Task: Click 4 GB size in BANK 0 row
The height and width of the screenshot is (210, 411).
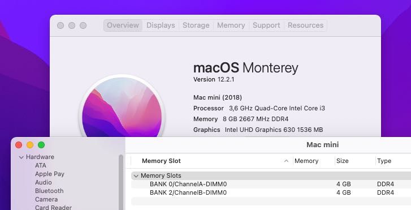Action: (343, 184)
